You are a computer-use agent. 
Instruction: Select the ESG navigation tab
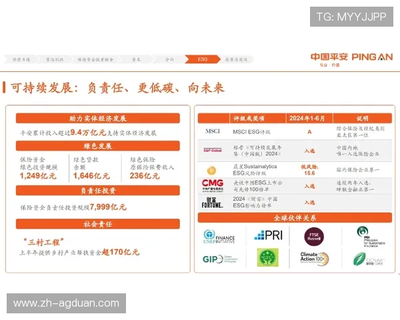click(x=202, y=59)
